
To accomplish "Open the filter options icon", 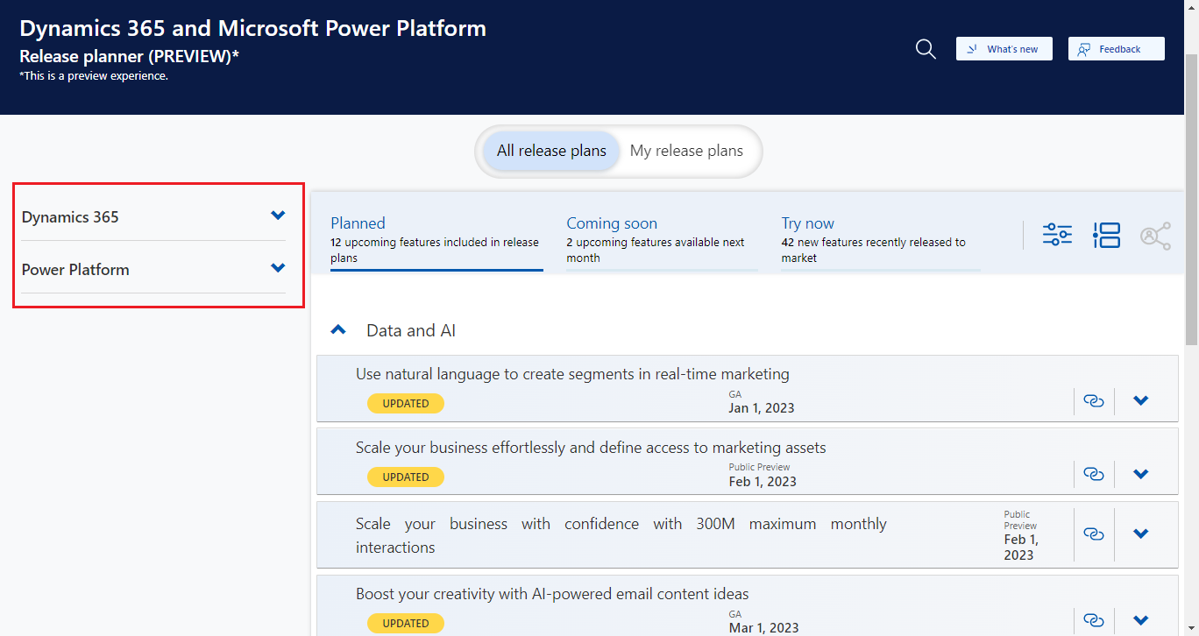I will (x=1057, y=235).
